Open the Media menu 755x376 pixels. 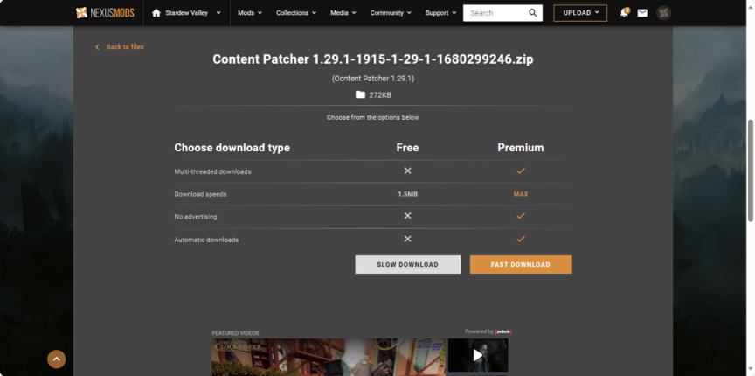tap(343, 13)
